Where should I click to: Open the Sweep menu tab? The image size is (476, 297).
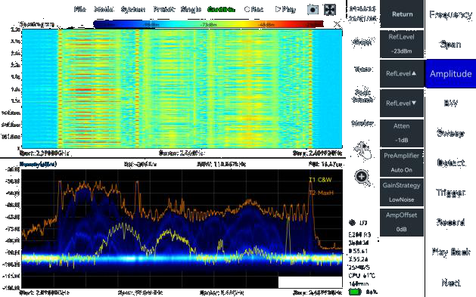pos(450,133)
